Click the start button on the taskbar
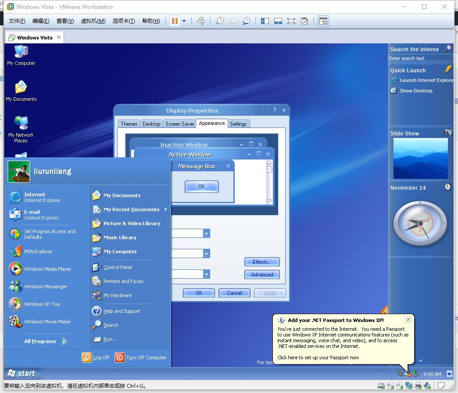 click(x=21, y=373)
